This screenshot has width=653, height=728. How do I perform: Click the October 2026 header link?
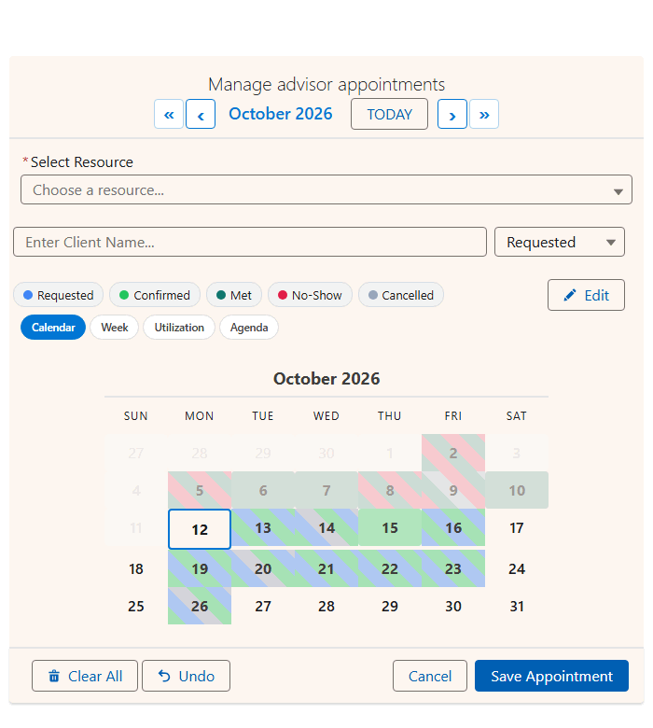(280, 114)
